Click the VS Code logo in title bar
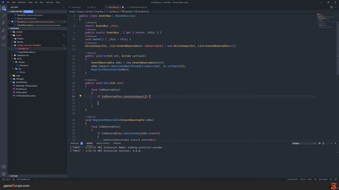The height and width of the screenshot is (190, 339). pyautogui.click(x=3, y=2)
